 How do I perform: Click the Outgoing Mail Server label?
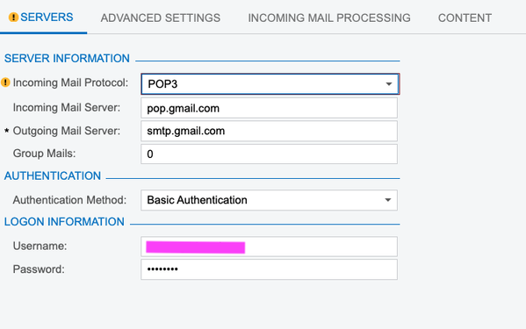tap(67, 131)
